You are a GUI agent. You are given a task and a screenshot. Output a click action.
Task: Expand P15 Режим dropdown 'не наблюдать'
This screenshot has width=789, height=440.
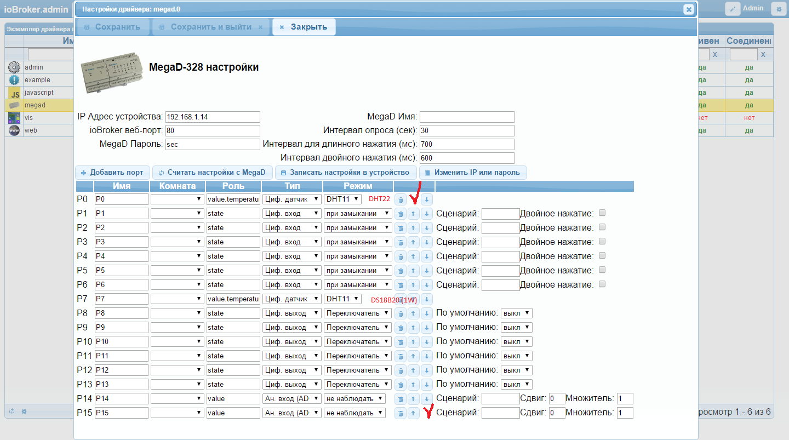pyautogui.click(x=355, y=413)
